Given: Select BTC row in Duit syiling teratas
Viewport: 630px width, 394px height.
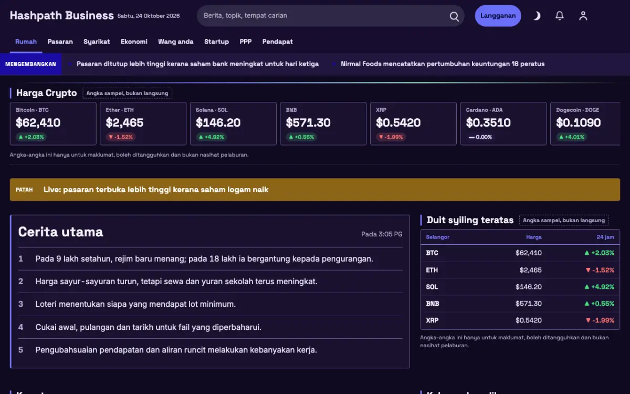Looking at the screenshot, I should pyautogui.click(x=520, y=253).
